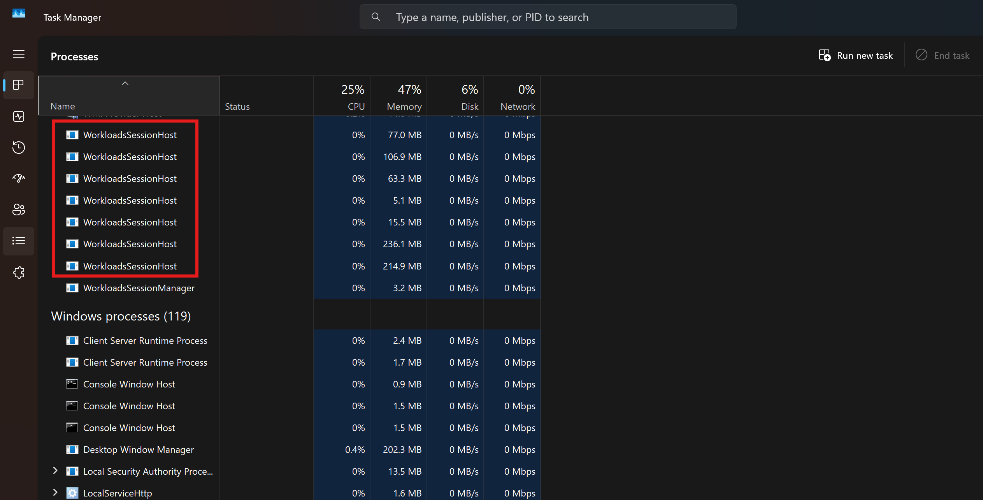Sort by the Status column header
983x500 pixels.
pyautogui.click(x=267, y=95)
